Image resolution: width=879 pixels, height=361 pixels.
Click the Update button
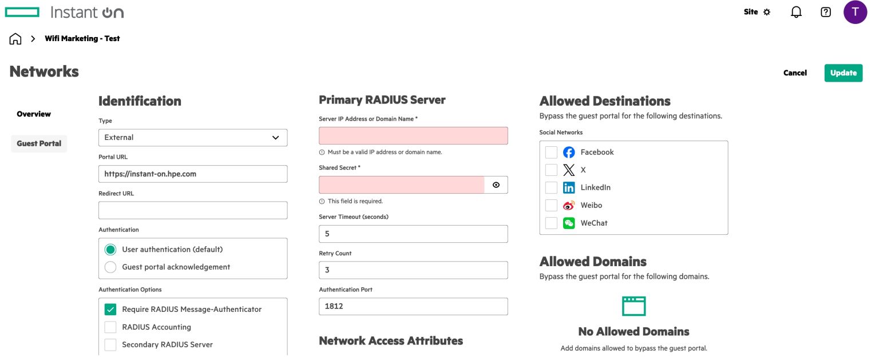[843, 73]
